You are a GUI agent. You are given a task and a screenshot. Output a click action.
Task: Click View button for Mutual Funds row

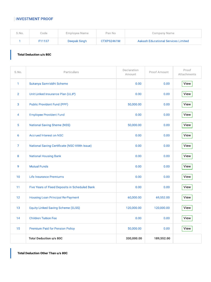187,166
